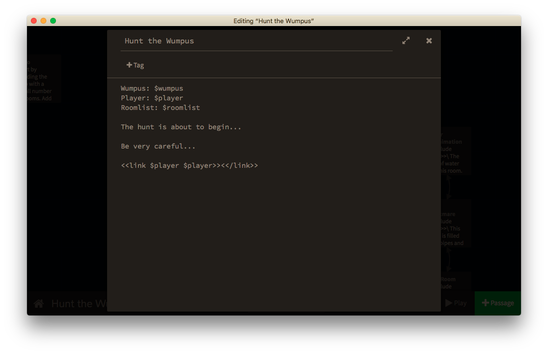
Task: Click the Wumpus variable line in the editor
Action: tap(151, 88)
